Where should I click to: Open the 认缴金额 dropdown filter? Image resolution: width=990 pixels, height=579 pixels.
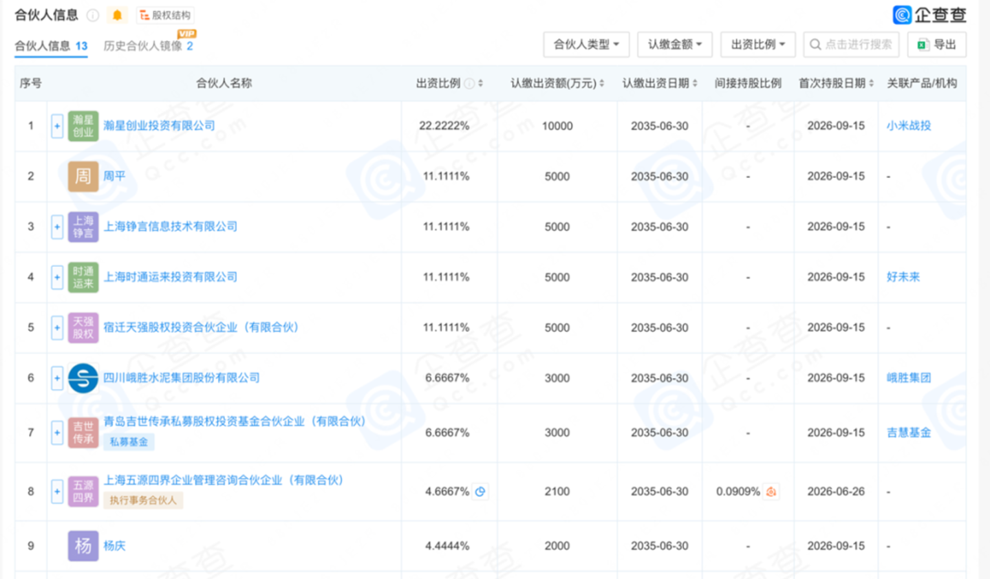point(674,45)
